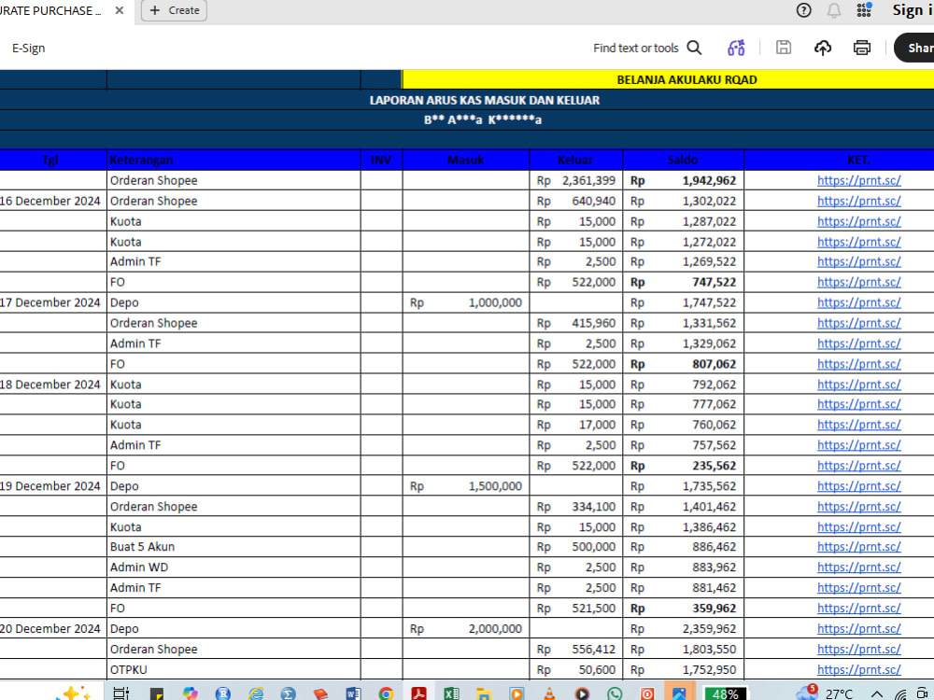Open prnt.sc link for Buat 5 Akun
Image resolution: width=934 pixels, height=700 pixels.
pos(858,547)
